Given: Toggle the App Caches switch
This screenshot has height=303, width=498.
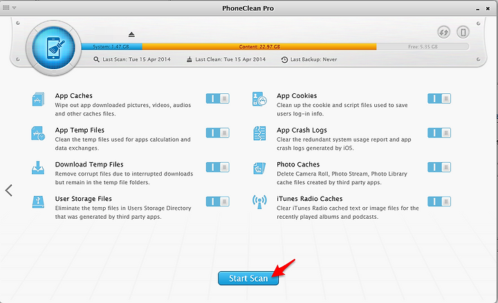Looking at the screenshot, I should click(218, 99).
